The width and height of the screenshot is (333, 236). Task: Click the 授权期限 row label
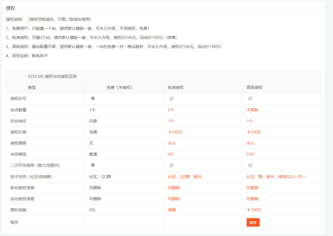tap(18, 143)
